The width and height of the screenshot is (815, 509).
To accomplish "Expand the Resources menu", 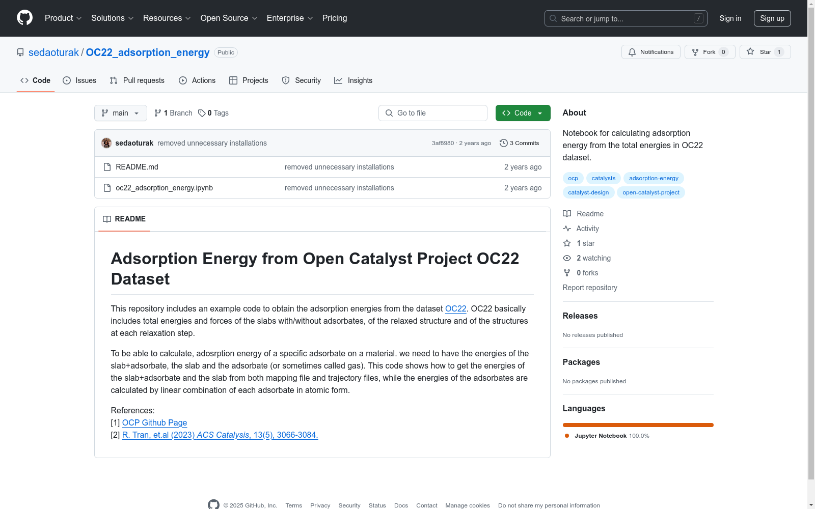I will coord(167,18).
